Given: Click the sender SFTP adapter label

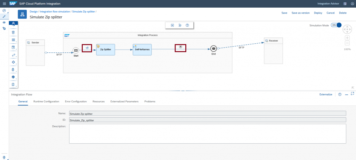Looking at the screenshot, I should click(59, 55).
